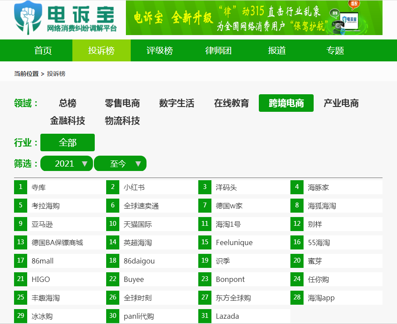Viewport: 397px width, 324px height.
Task: Open the 专题 tab
Action: coord(335,50)
